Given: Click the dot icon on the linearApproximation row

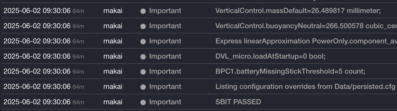Looking at the screenshot, I should point(143,41).
